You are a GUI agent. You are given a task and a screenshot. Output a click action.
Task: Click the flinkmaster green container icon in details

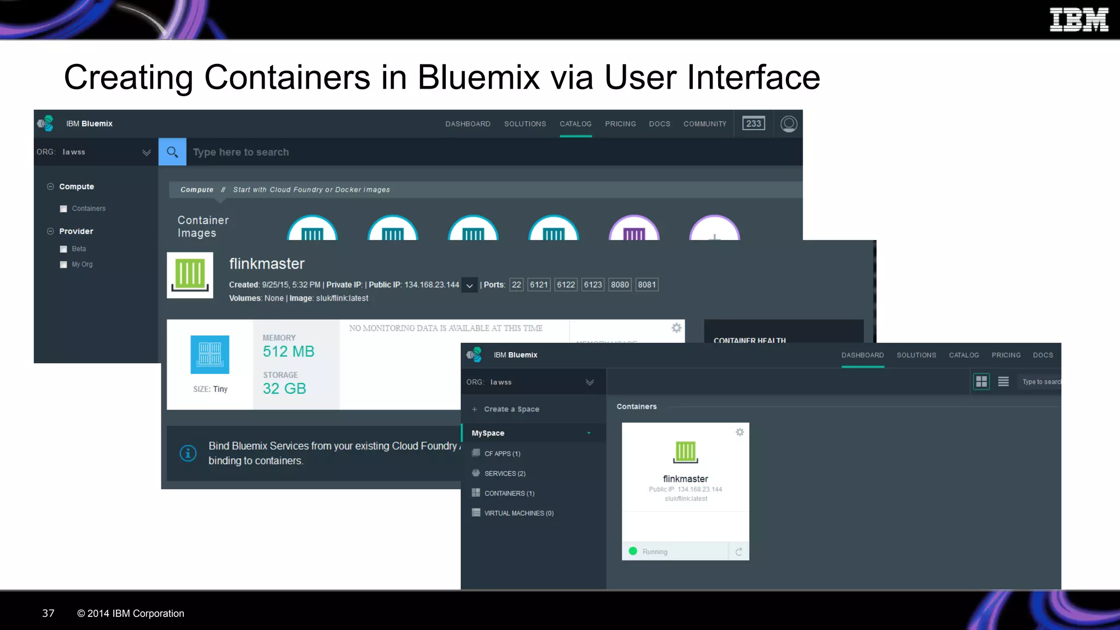[190, 275]
